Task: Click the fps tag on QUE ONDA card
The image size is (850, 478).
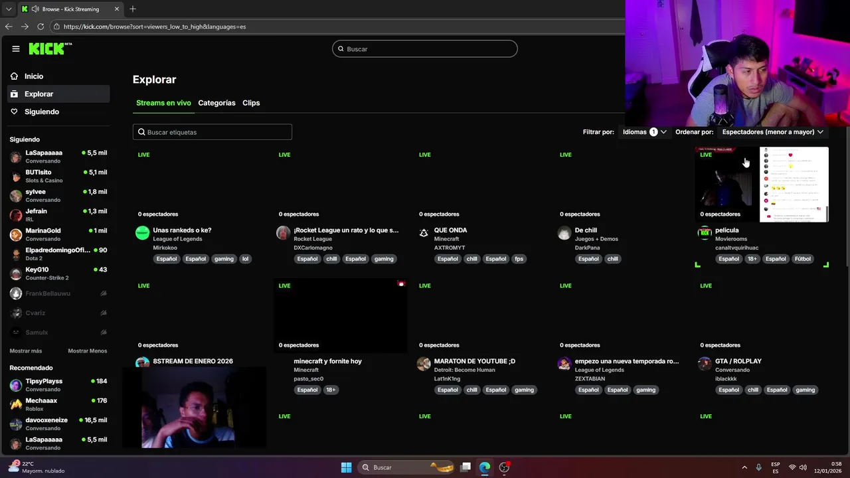Action: (519, 259)
